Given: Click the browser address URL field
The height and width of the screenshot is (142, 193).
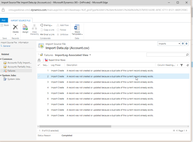Looking at the screenshot, I should (x=98, y=10).
